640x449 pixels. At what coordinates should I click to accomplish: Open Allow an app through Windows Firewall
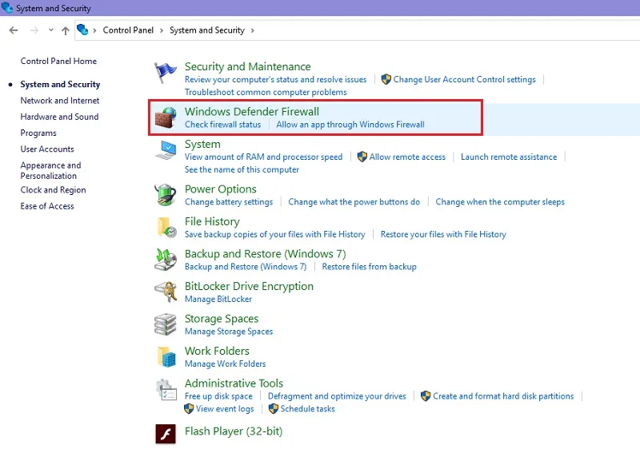[350, 125]
